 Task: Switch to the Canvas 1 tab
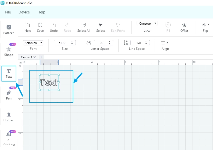(26, 57)
